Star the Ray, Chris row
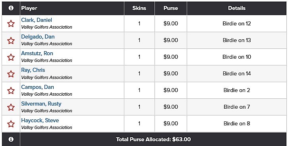Image resolution: width=288 pixels, height=146 pixels. [11, 74]
